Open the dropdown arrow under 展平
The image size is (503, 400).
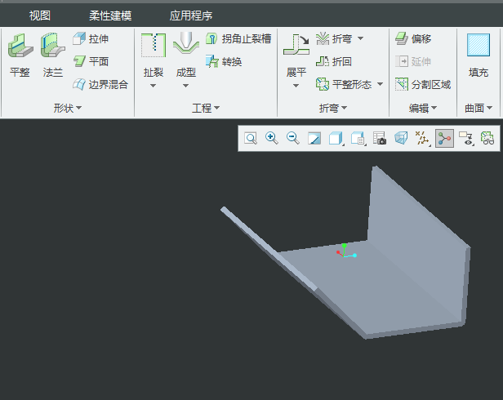point(296,86)
